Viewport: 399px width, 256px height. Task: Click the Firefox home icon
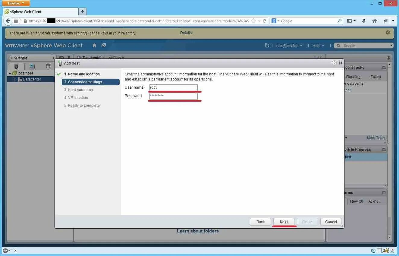click(375, 21)
